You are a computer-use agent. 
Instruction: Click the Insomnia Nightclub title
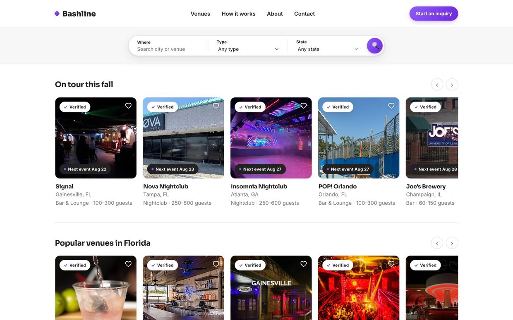point(259,186)
